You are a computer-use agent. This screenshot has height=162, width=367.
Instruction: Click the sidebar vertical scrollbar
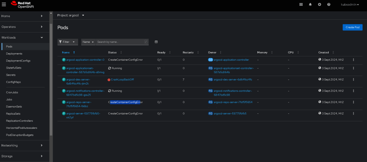(51, 79)
